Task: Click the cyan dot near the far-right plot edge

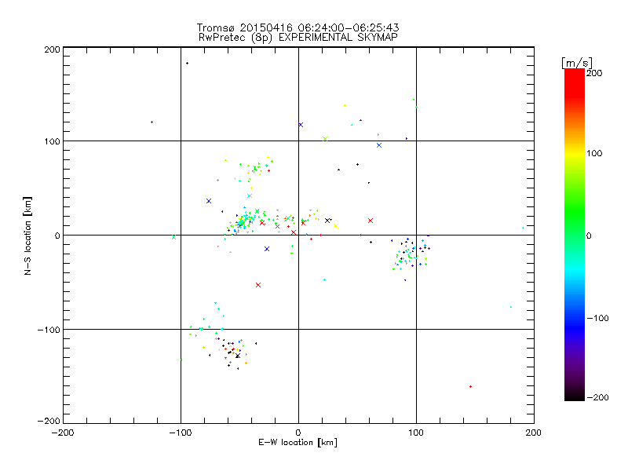Action: point(523,228)
